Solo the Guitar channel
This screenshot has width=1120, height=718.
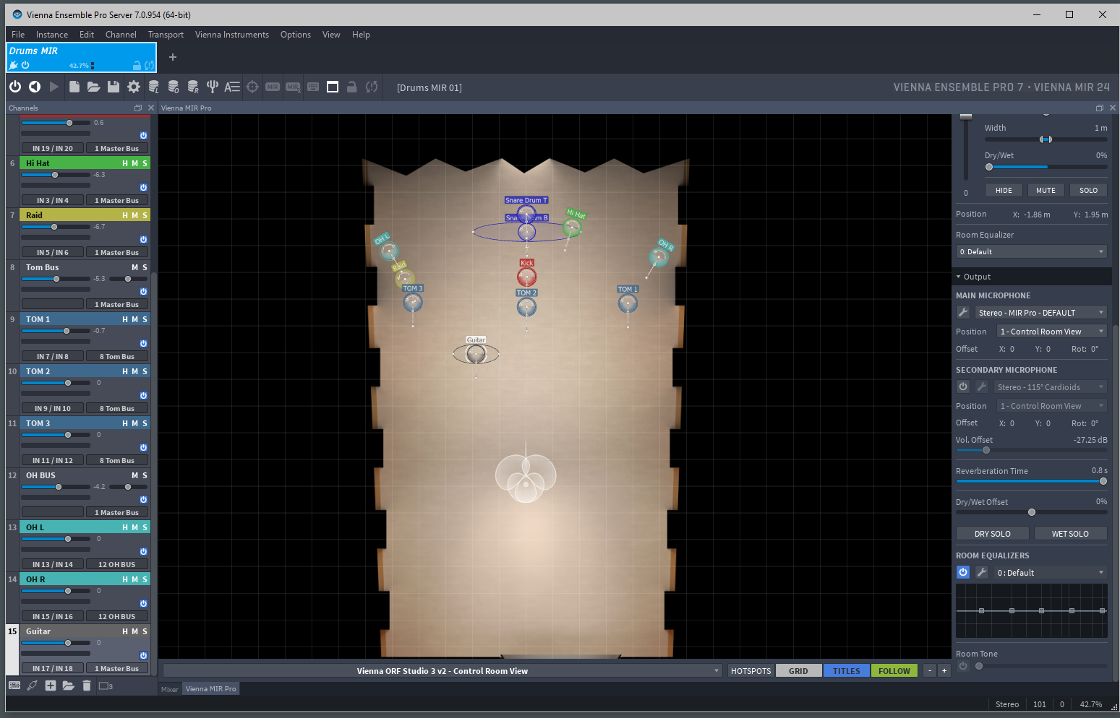pyautogui.click(x=145, y=631)
